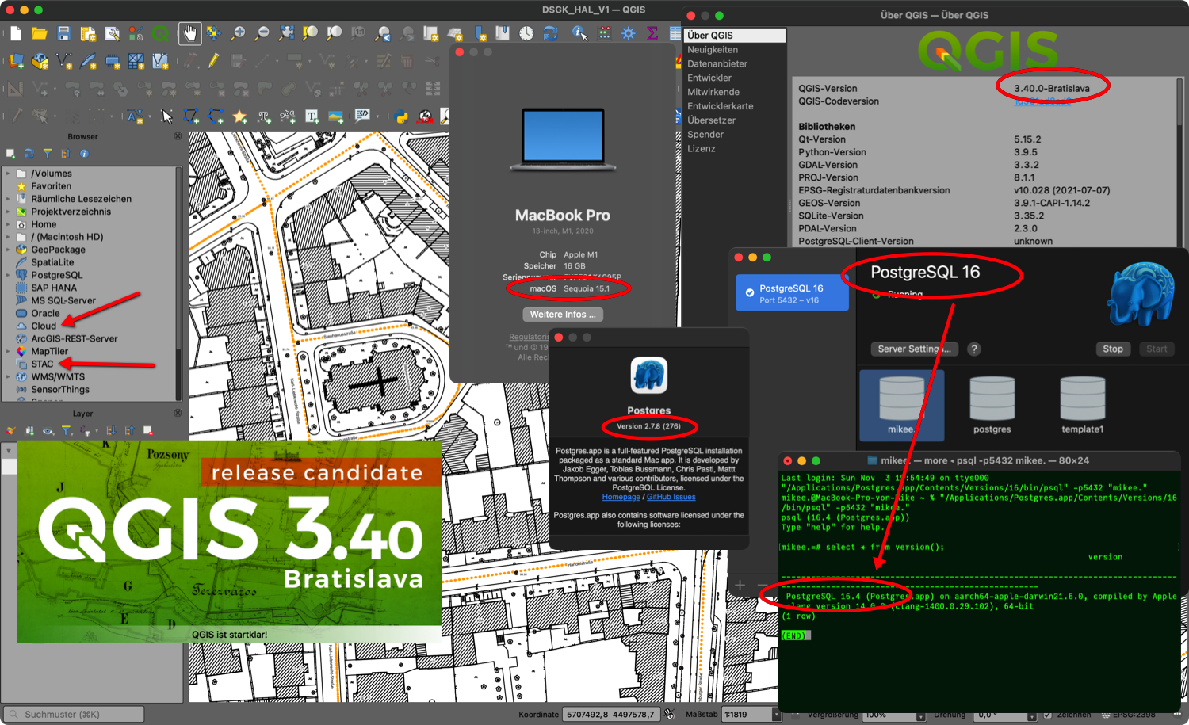Select the PostgreSQL 16 server entry
The image size is (1189, 725).
[791, 293]
